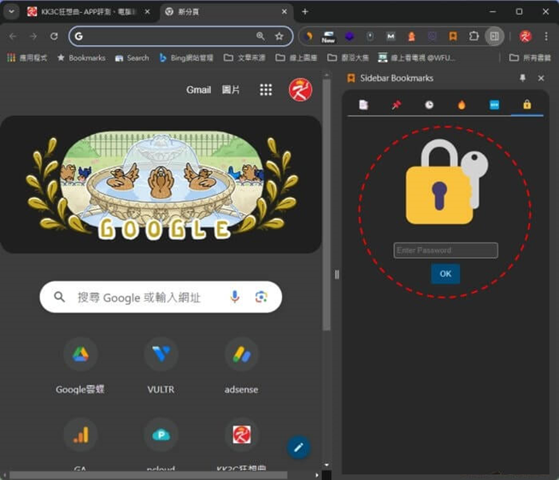Open the flame icon tab in sidebar
559x480 pixels.
[462, 105]
